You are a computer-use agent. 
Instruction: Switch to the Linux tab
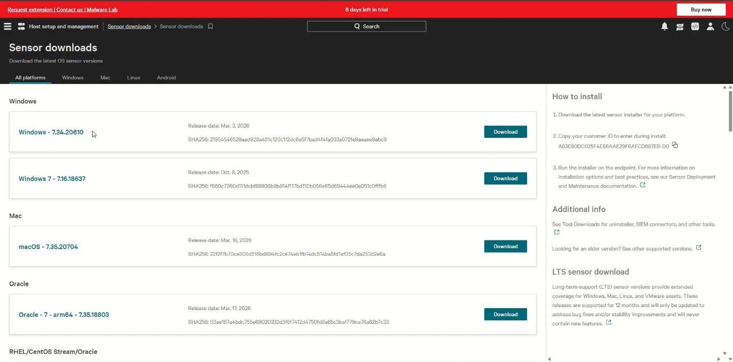point(134,78)
